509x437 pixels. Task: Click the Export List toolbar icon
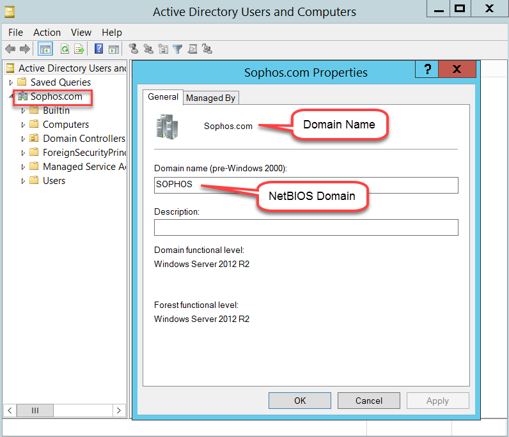point(79,49)
